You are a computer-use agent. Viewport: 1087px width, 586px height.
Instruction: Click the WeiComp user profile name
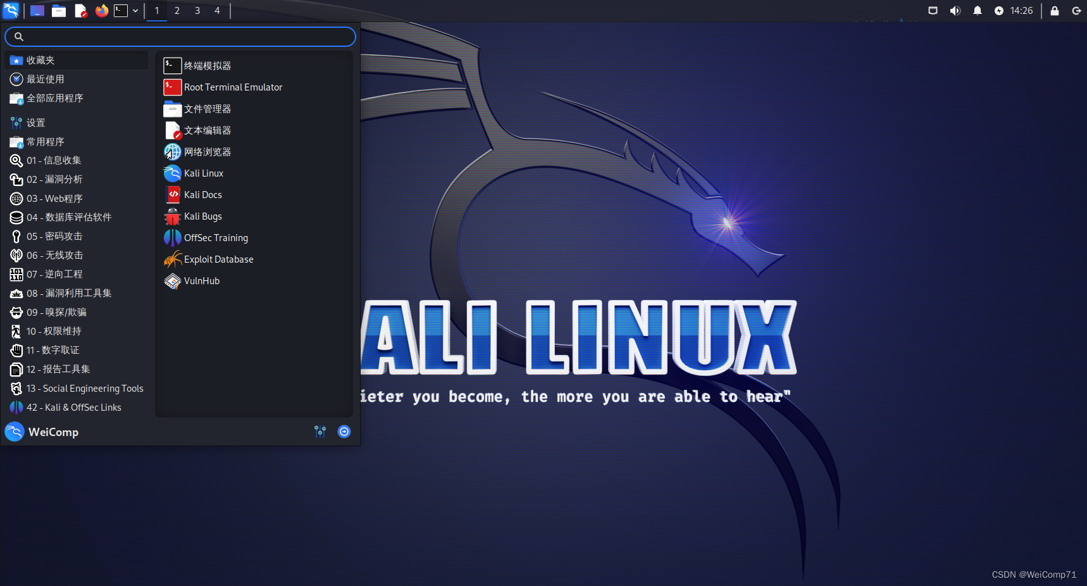pos(54,432)
